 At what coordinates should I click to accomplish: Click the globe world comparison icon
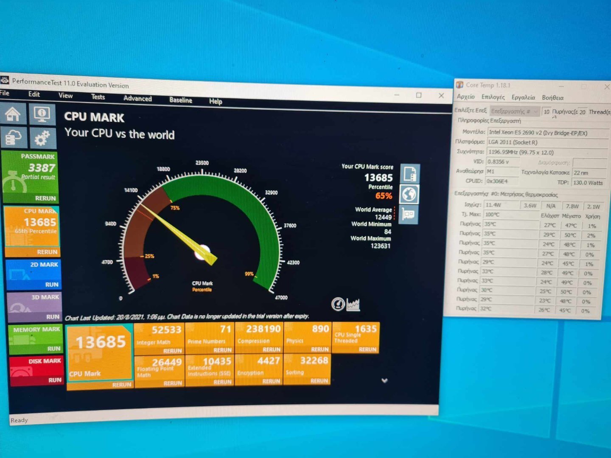[409, 194]
